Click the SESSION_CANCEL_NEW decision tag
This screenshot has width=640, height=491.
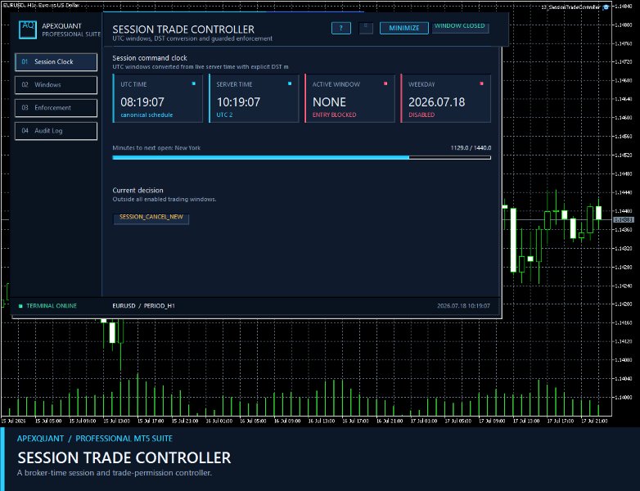(151, 218)
